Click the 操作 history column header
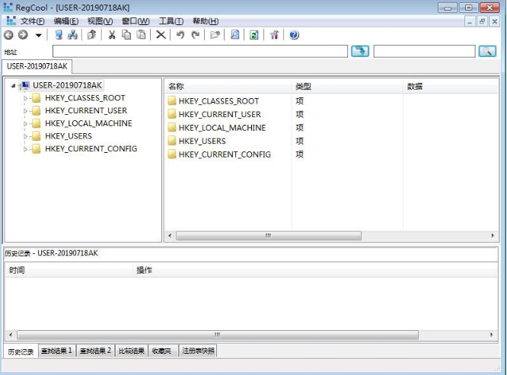This screenshot has height=375, width=507. point(315,270)
